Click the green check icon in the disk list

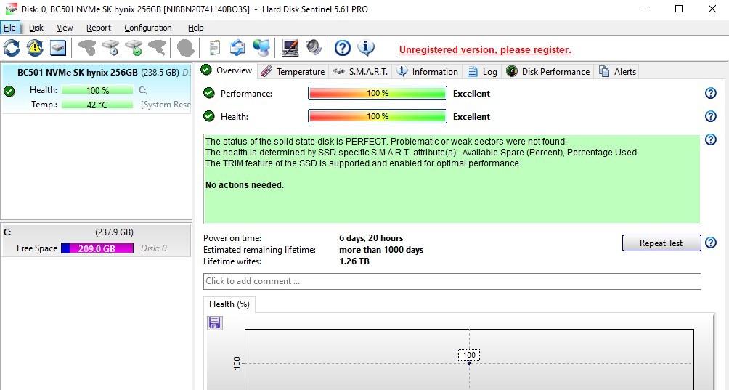coord(9,91)
